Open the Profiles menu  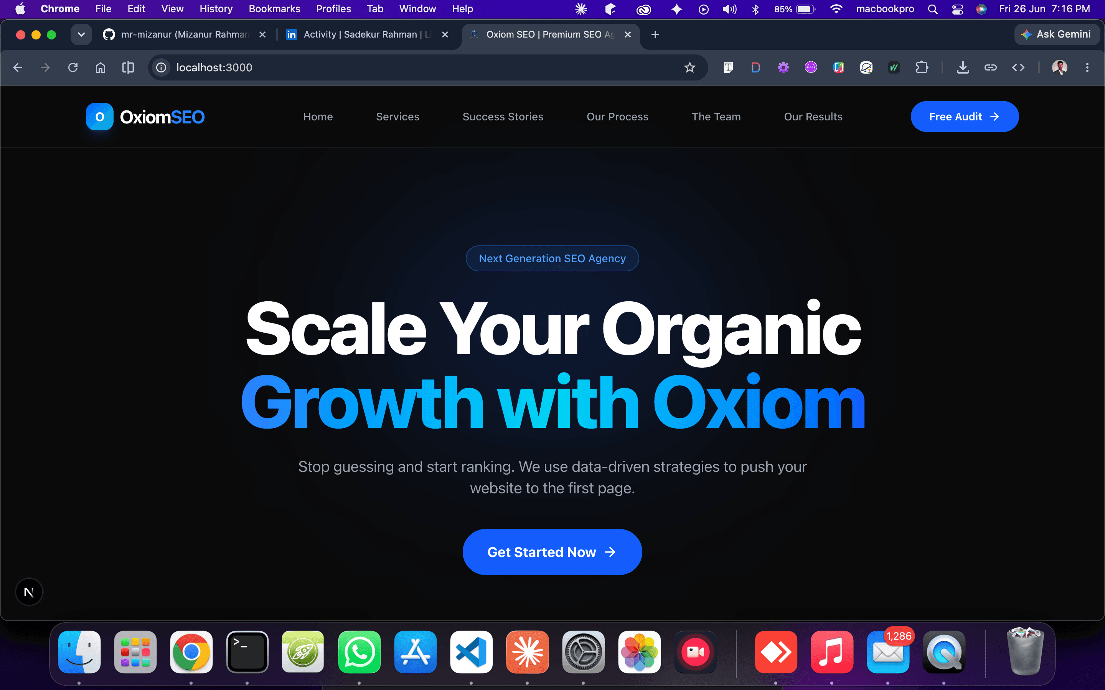[333, 9]
